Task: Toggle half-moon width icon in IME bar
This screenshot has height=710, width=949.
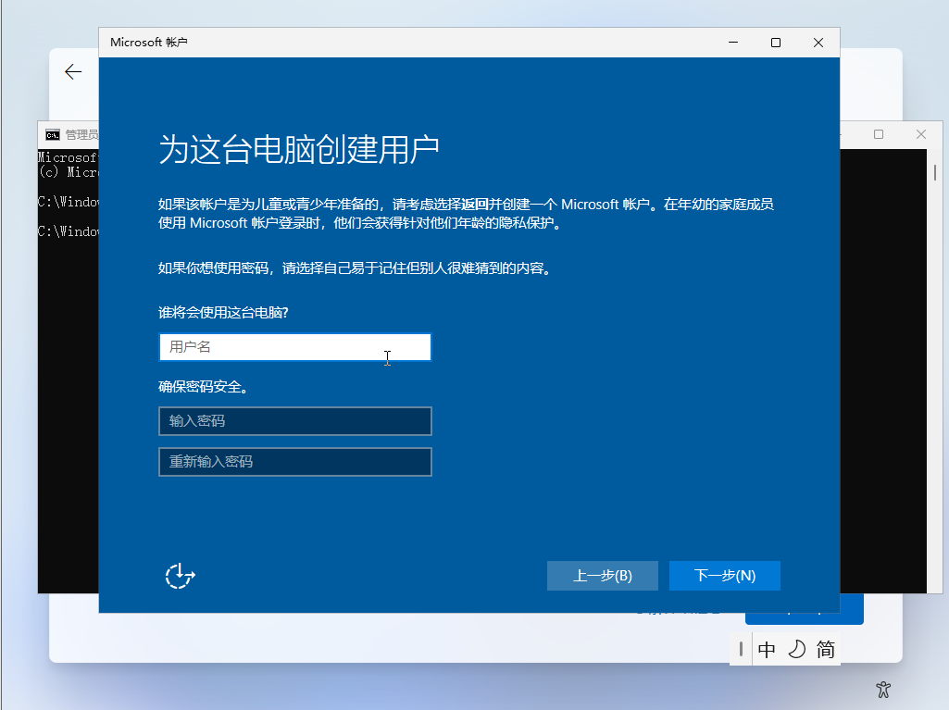Action: pos(796,650)
